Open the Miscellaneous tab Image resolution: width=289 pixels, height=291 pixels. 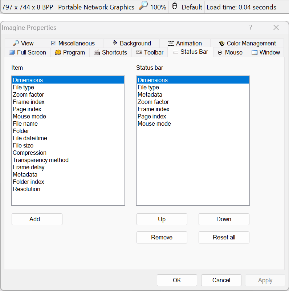(x=73, y=43)
